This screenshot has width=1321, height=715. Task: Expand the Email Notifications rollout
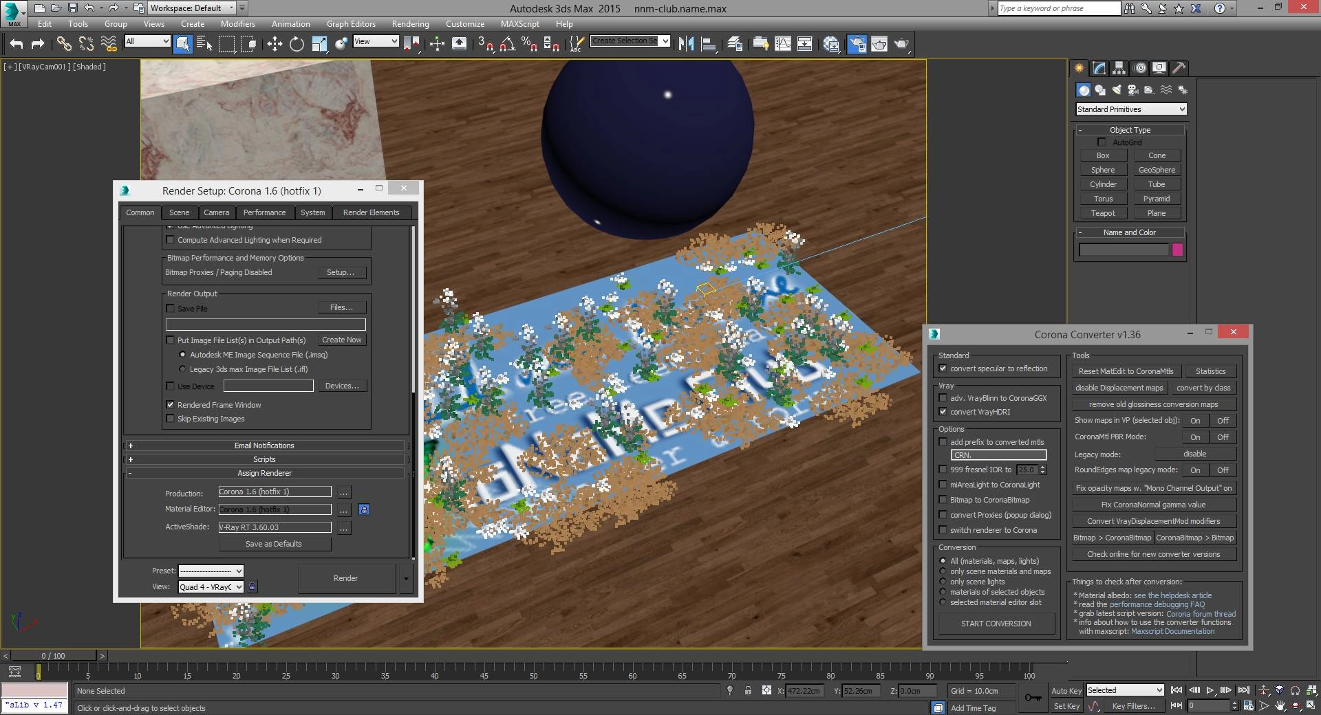pos(264,445)
